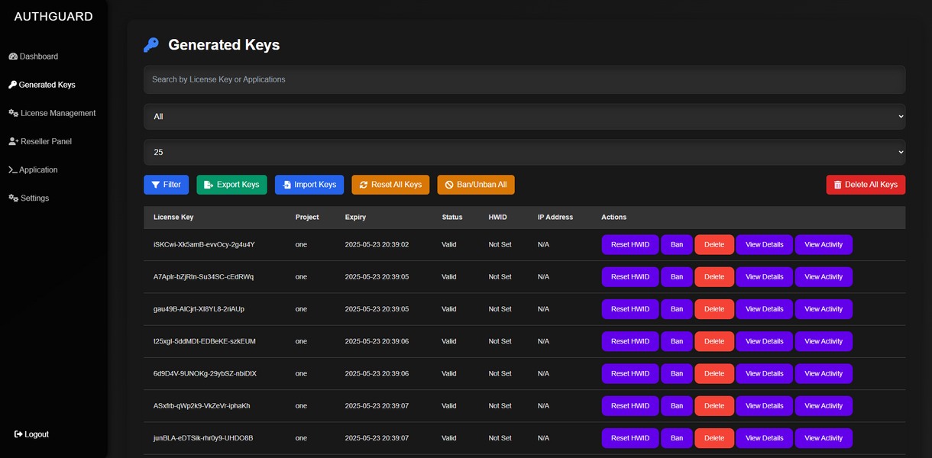Click the search bar for license keys
The width and height of the screenshot is (932, 458).
(524, 79)
